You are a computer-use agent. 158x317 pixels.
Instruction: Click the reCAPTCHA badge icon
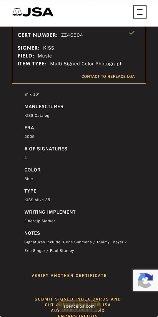point(145,280)
